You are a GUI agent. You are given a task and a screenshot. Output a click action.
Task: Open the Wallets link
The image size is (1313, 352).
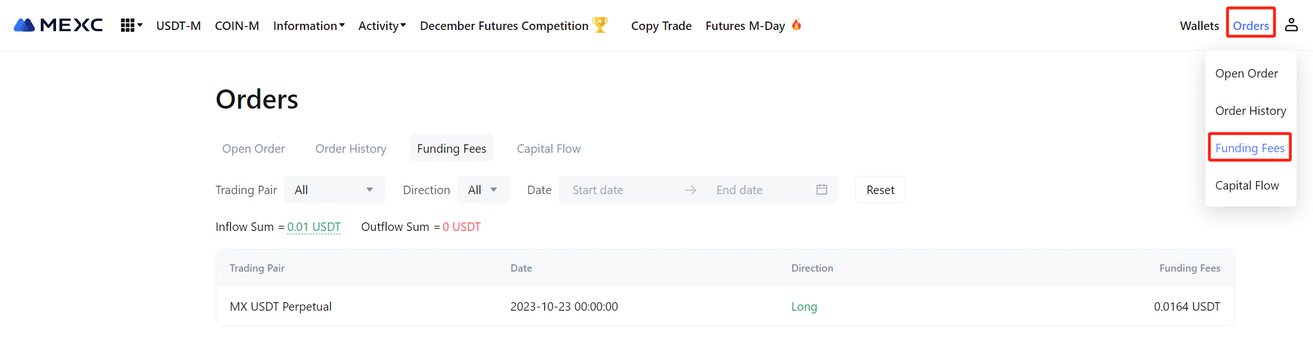point(1199,25)
